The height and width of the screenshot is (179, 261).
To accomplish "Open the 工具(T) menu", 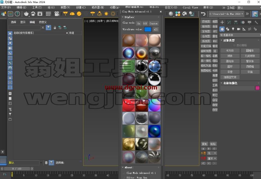I will click(x=37, y=8).
